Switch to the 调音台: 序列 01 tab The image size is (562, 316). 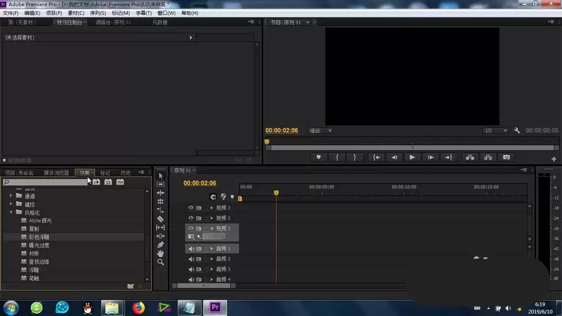pyautogui.click(x=114, y=22)
